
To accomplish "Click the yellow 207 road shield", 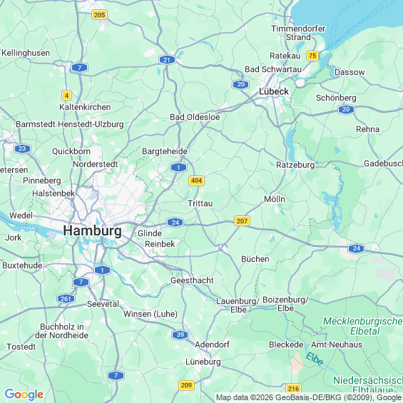I will tap(242, 221).
